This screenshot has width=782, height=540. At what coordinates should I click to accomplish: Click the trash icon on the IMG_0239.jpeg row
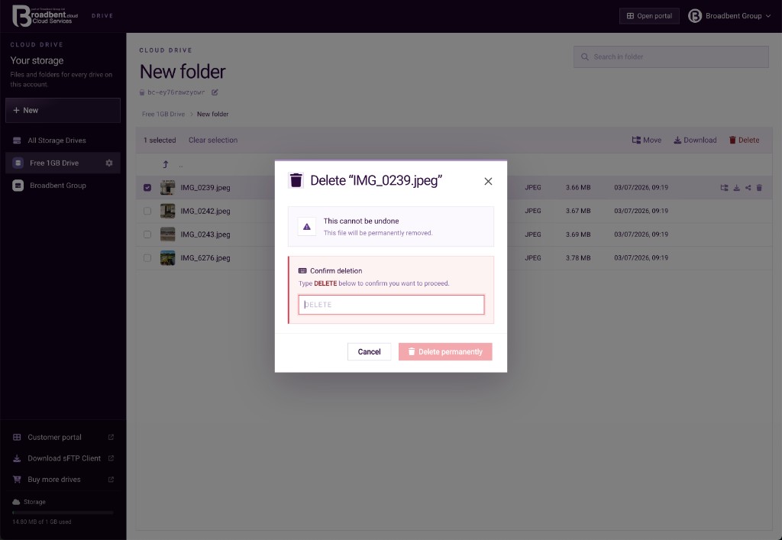click(x=759, y=188)
